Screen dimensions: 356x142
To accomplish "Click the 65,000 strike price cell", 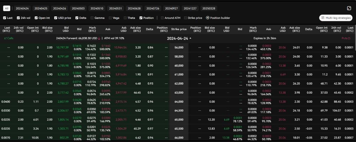I will coord(179,120).
